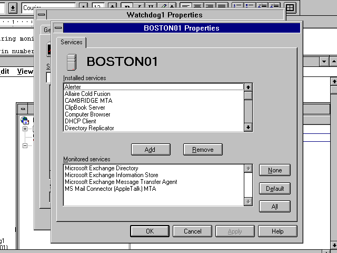Click the Apply button
Viewport: 337px width, 253px height.
[235, 231]
